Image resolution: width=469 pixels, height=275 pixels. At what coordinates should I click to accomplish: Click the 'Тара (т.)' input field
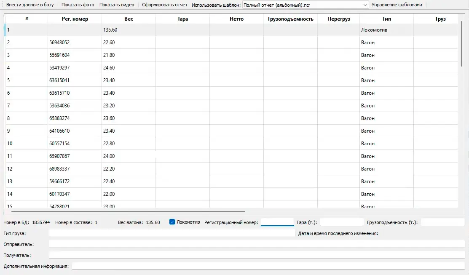[x=341, y=222]
